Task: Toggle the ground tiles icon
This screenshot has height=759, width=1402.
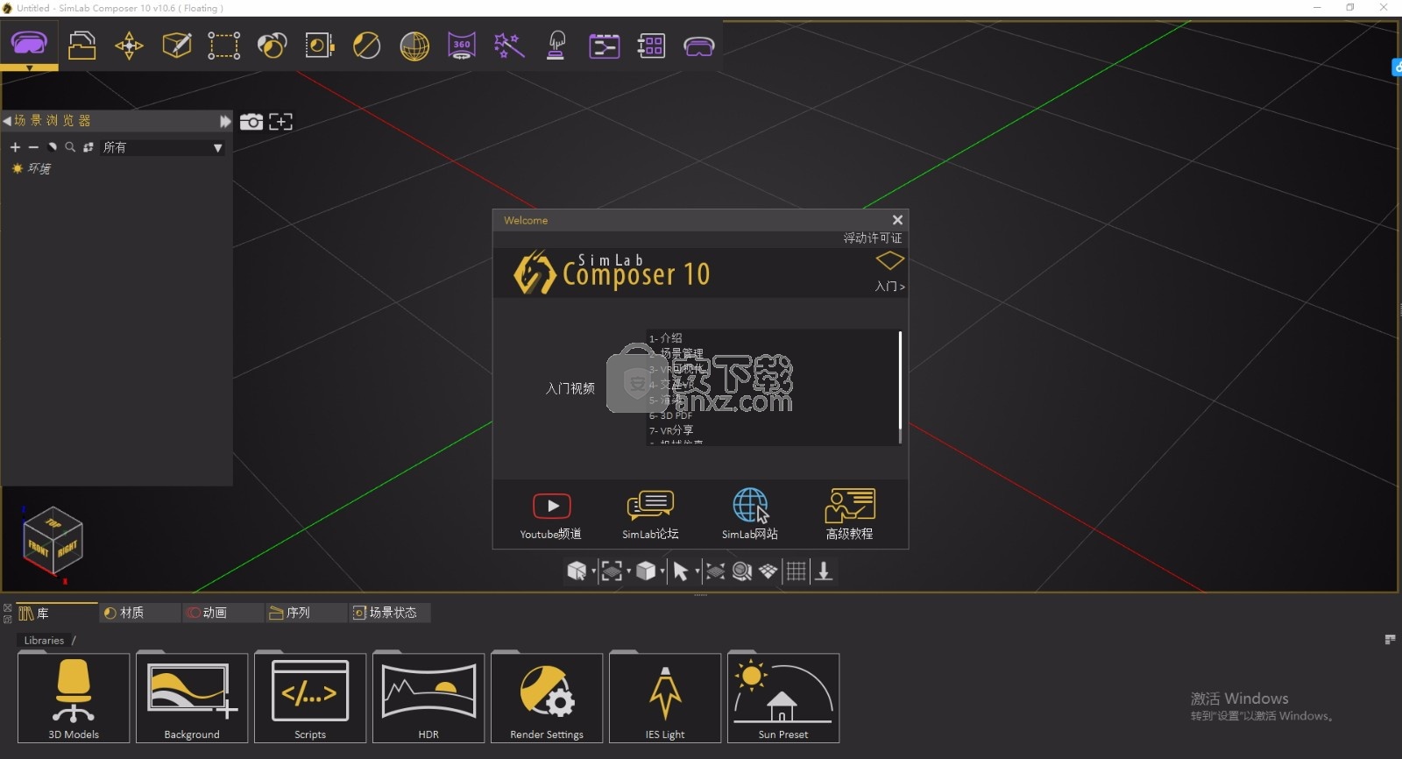Action: (768, 571)
